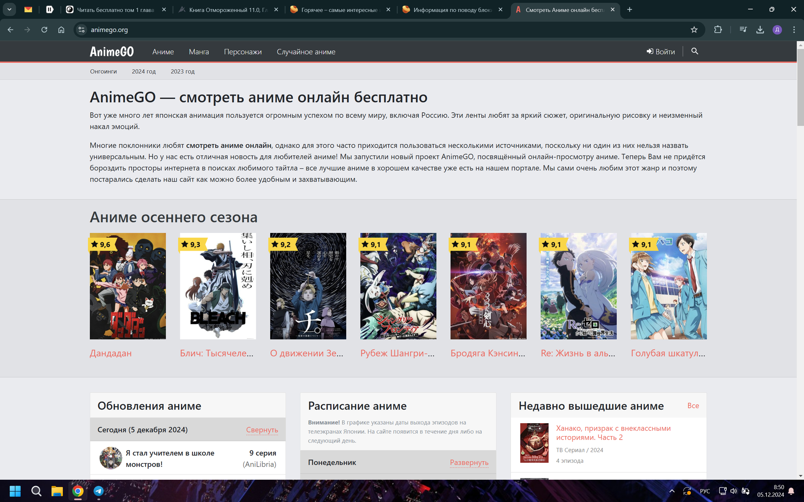This screenshot has height=502, width=804.
Task: Show hidden system tray icons
Action: click(672, 491)
